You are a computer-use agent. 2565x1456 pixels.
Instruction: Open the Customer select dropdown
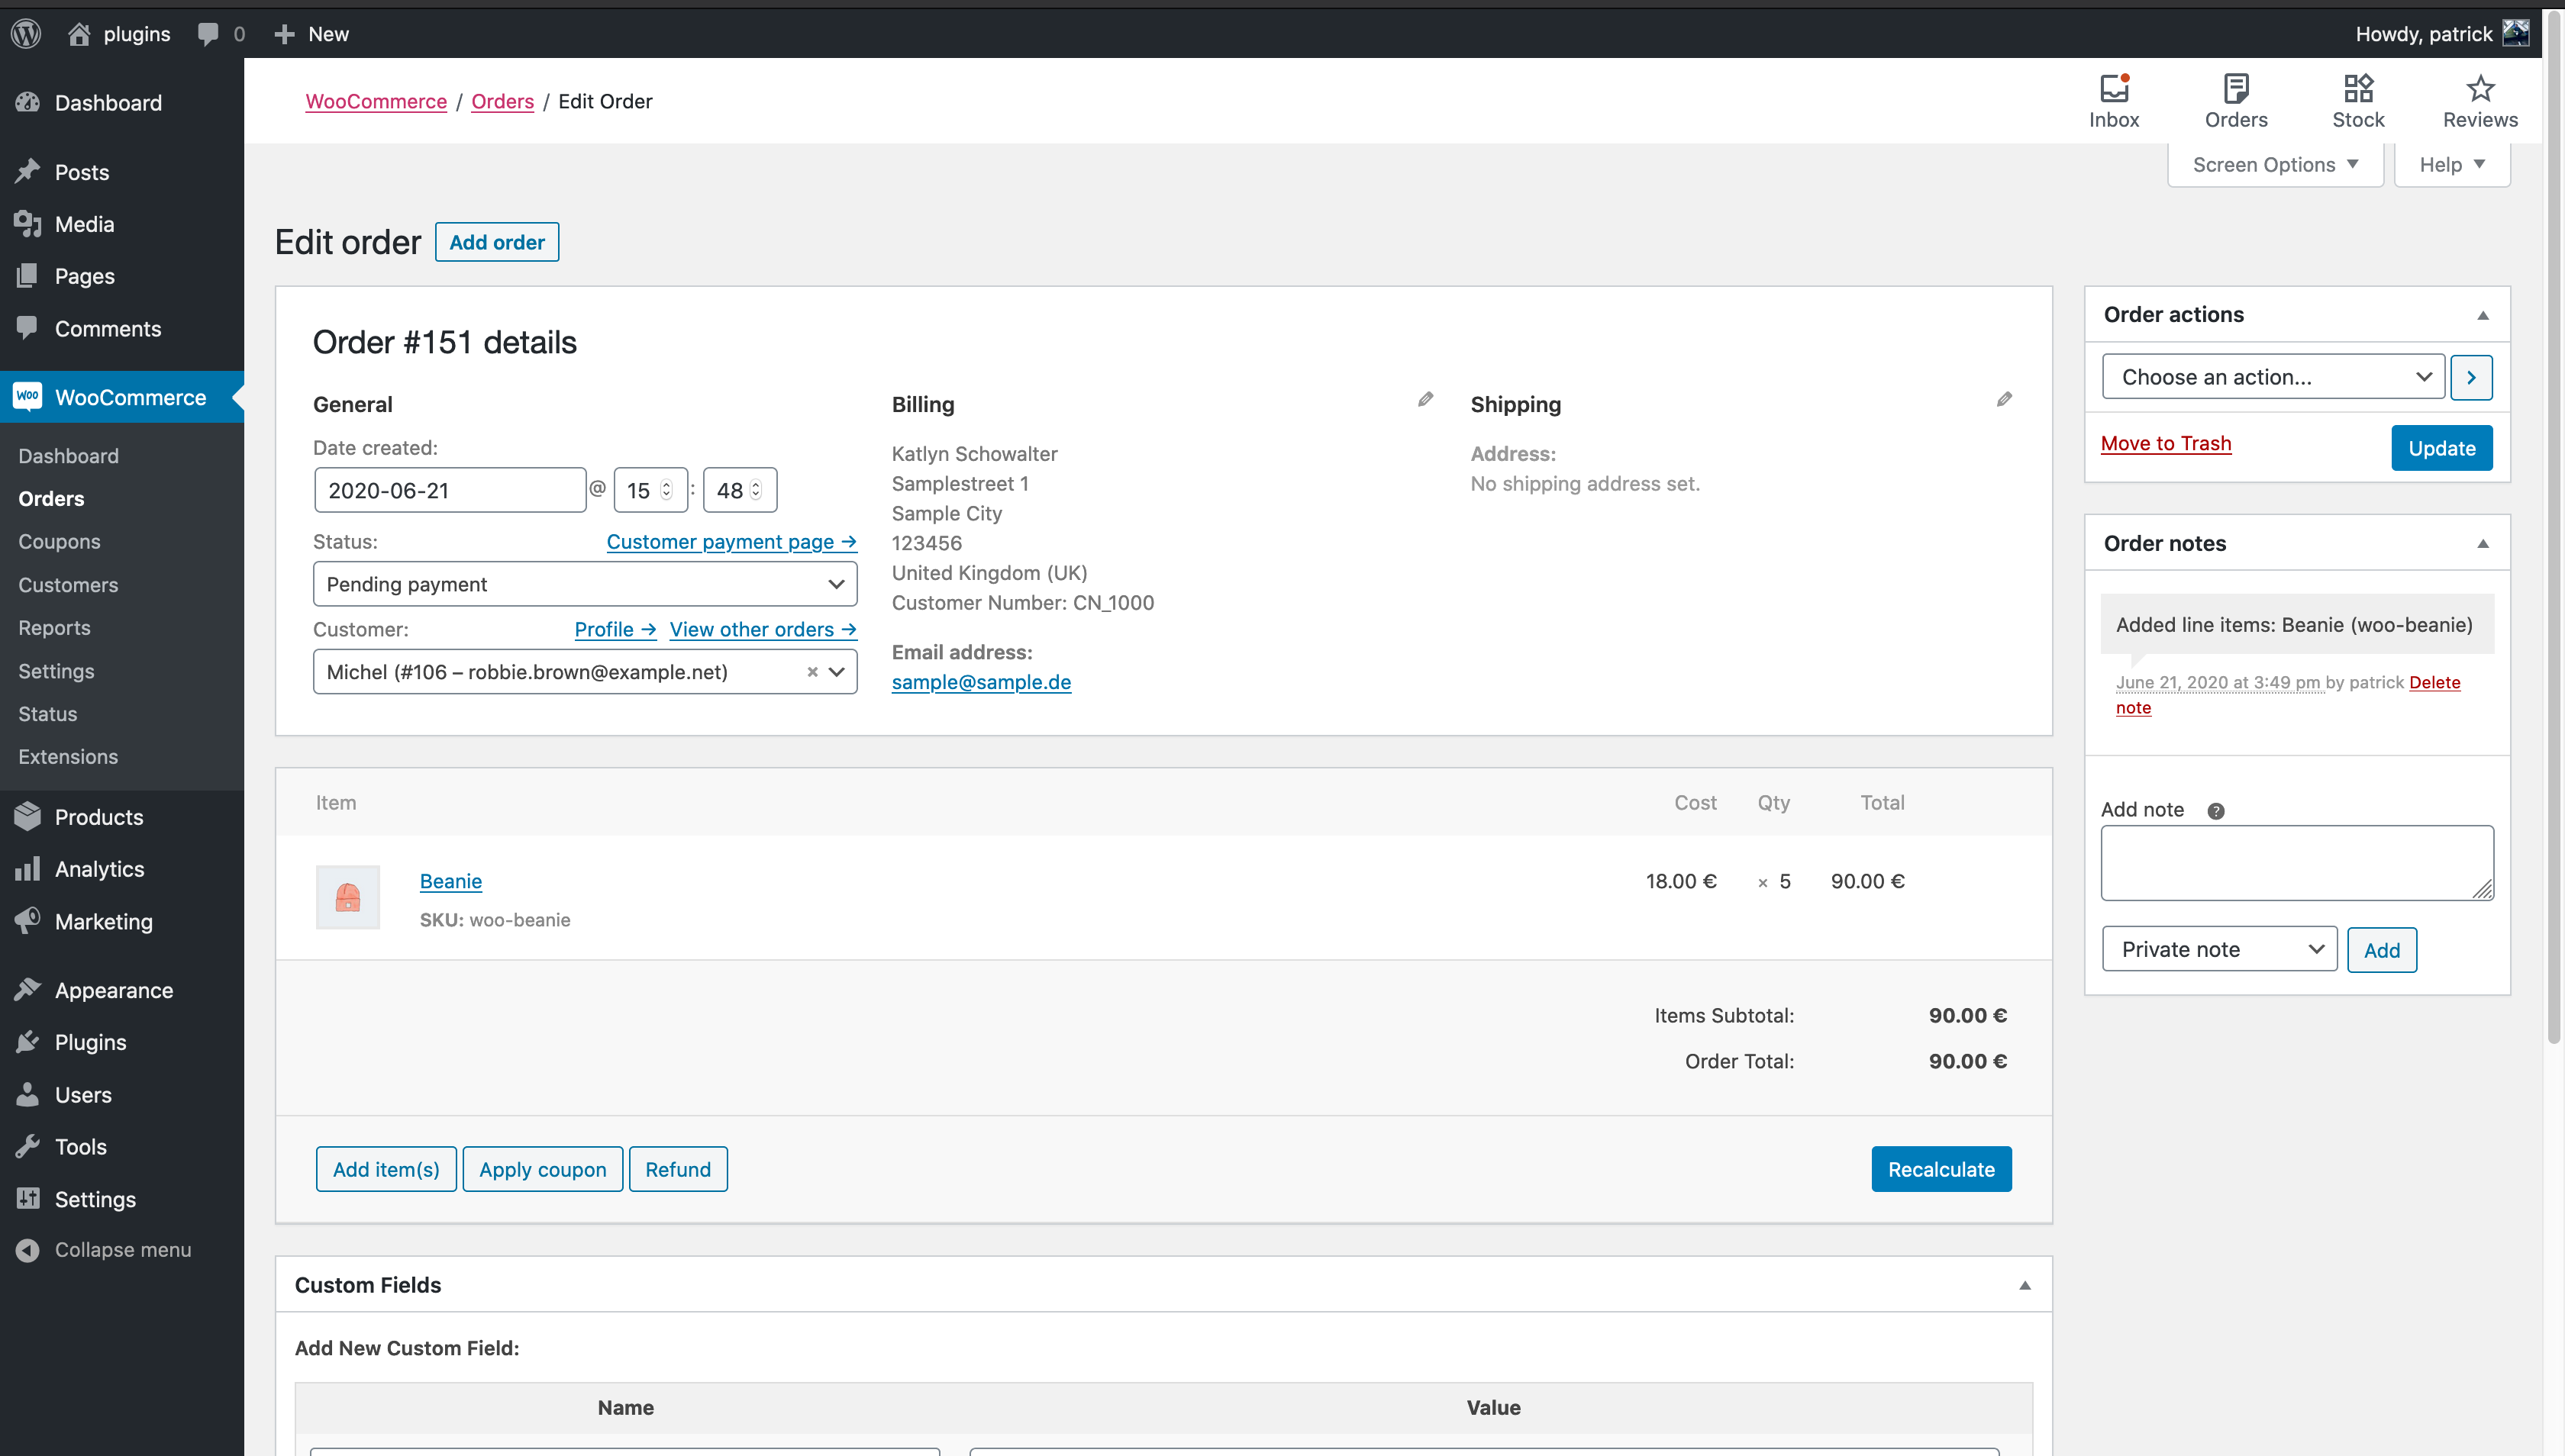pos(586,672)
